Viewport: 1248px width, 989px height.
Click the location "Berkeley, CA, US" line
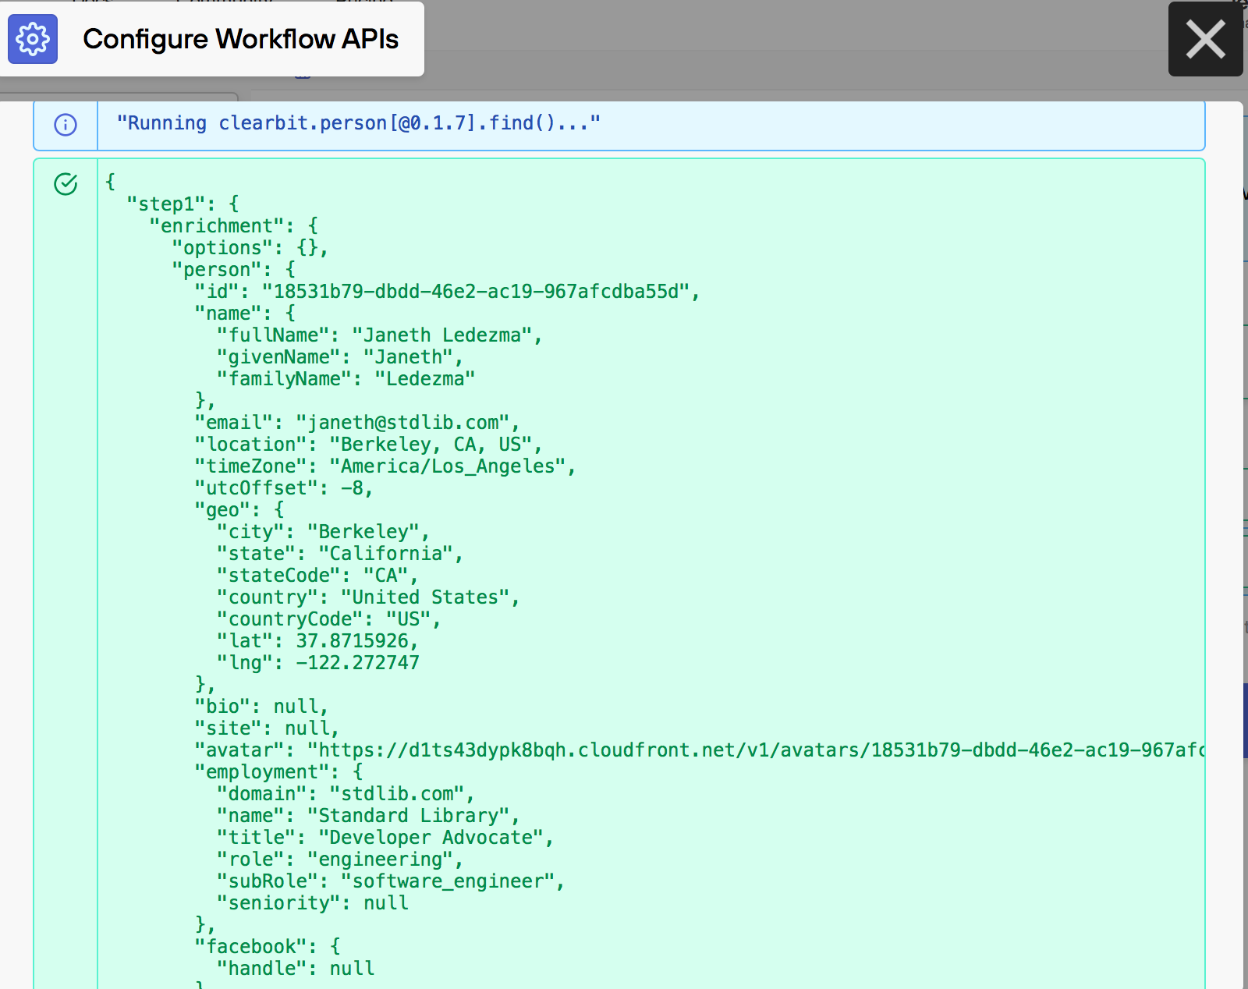368,445
